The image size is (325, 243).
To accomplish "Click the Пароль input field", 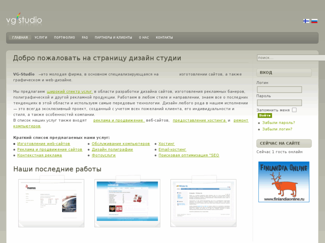I will coord(279,103).
